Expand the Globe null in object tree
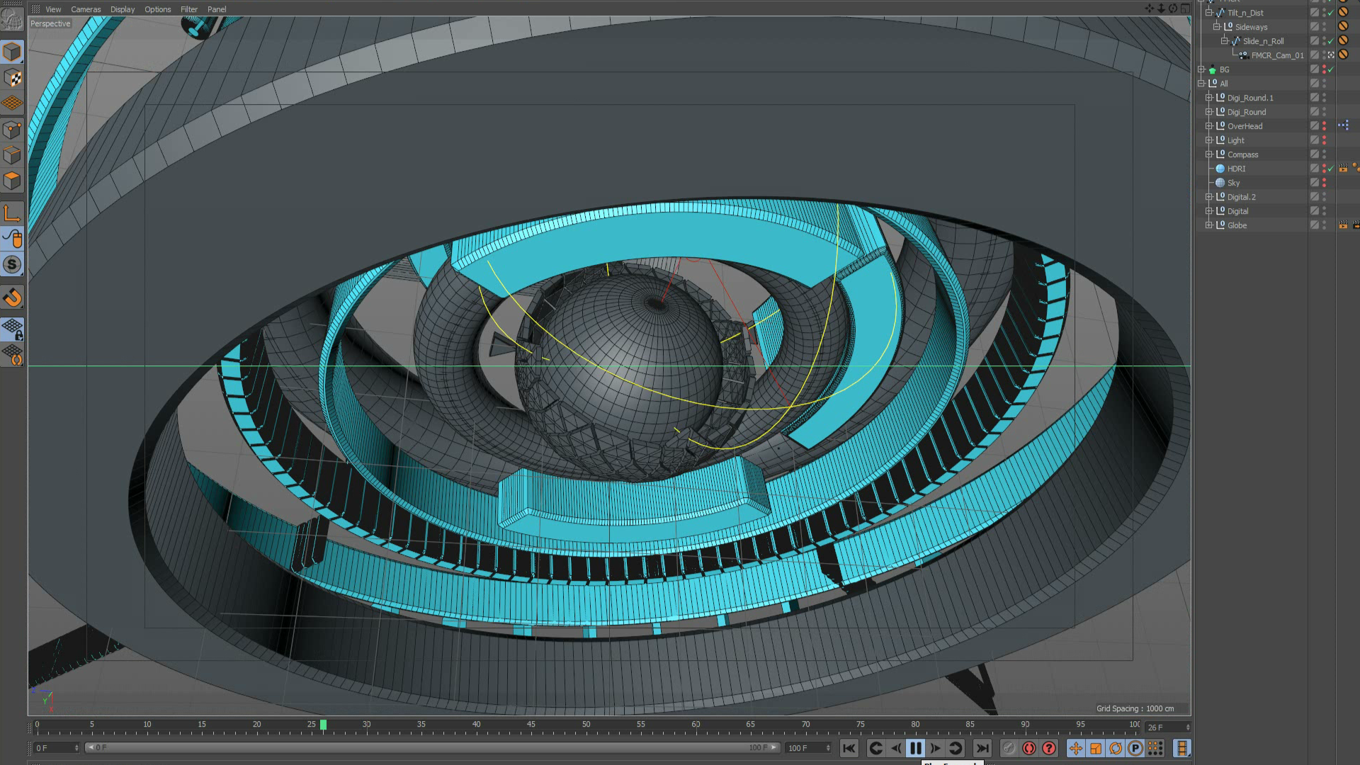 coord(1209,225)
